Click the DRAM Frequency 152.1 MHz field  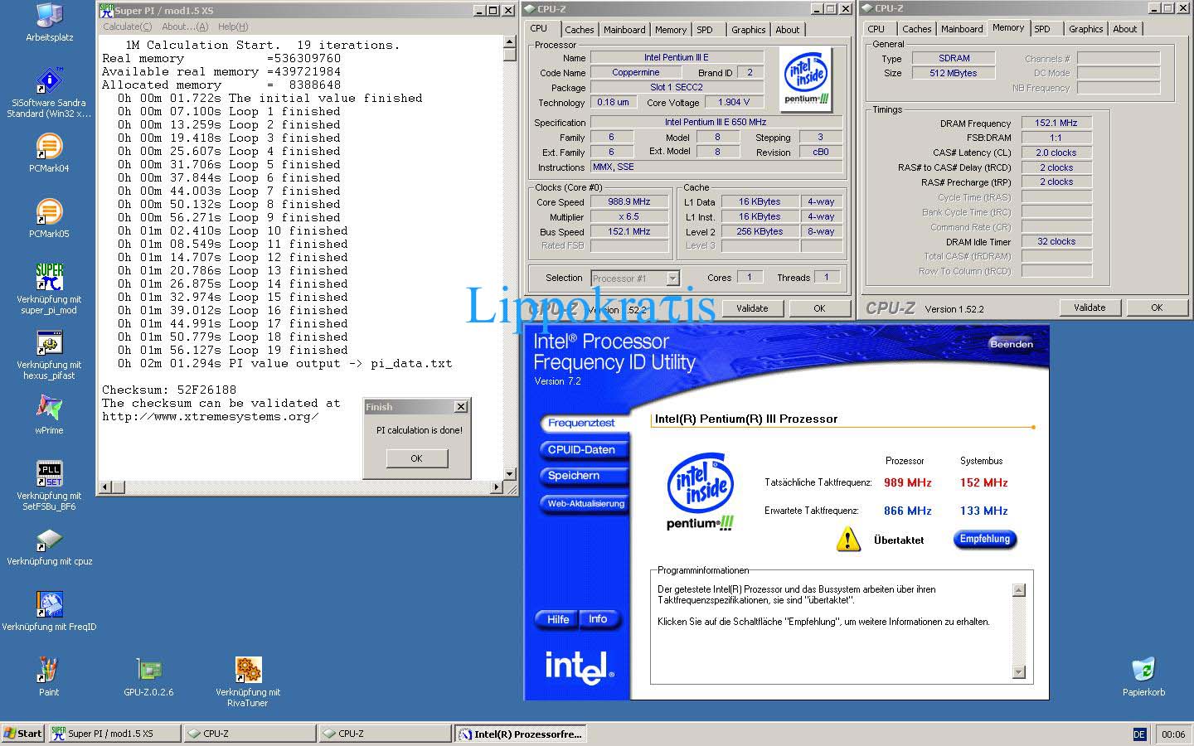(1056, 123)
